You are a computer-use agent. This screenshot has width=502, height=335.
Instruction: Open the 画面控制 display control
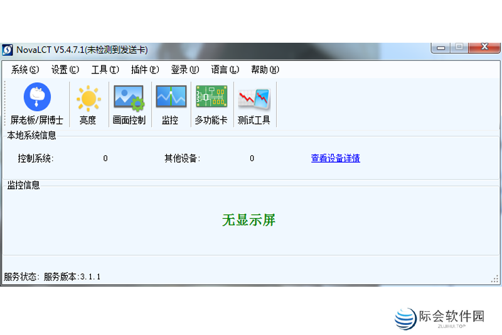pyautogui.click(x=129, y=104)
